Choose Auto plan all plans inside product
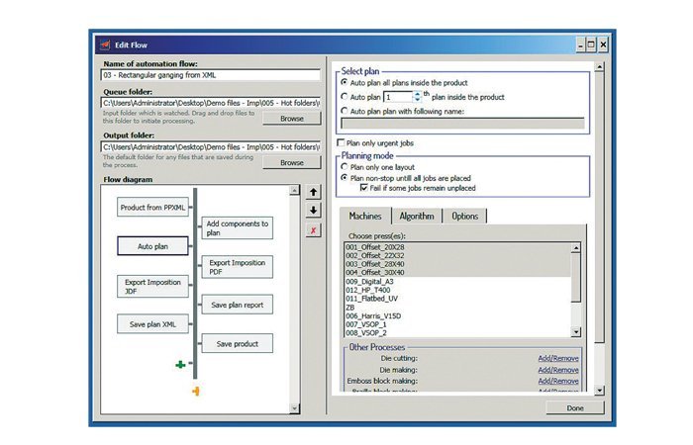Image resolution: width=693 pixels, height=445 pixels. click(x=345, y=82)
